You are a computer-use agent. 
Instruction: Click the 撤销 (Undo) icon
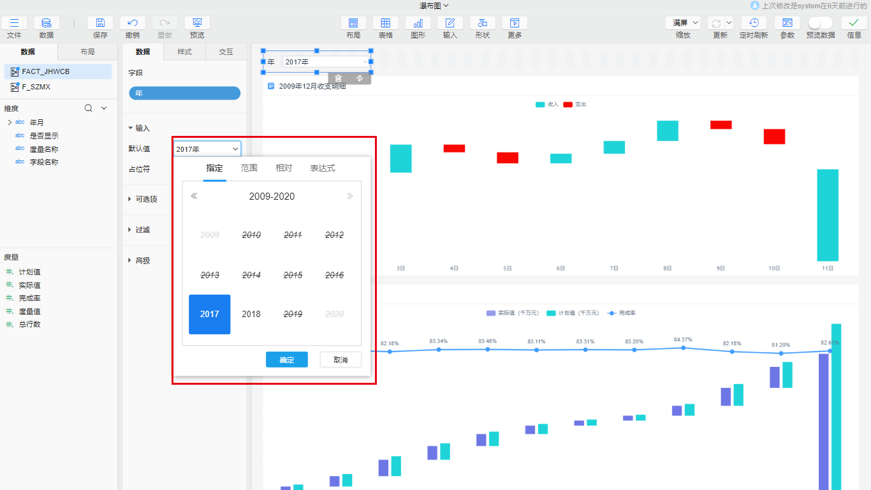tap(133, 23)
